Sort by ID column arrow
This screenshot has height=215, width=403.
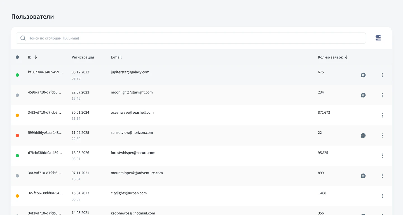pyautogui.click(x=35, y=57)
